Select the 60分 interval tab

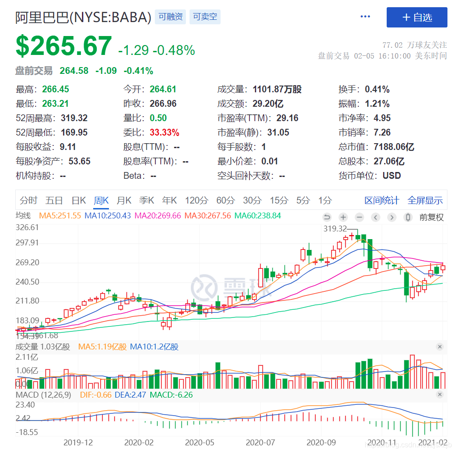coord(226,200)
